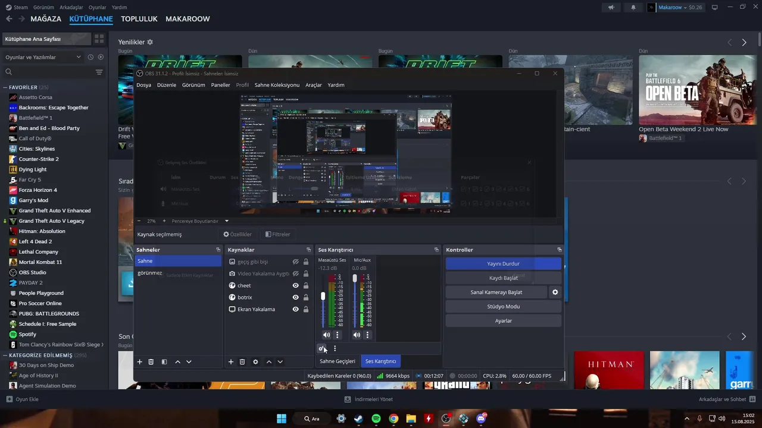Viewport: 762px width, 428px height.
Task: Move scene up in Sahneler list
Action: (177, 361)
